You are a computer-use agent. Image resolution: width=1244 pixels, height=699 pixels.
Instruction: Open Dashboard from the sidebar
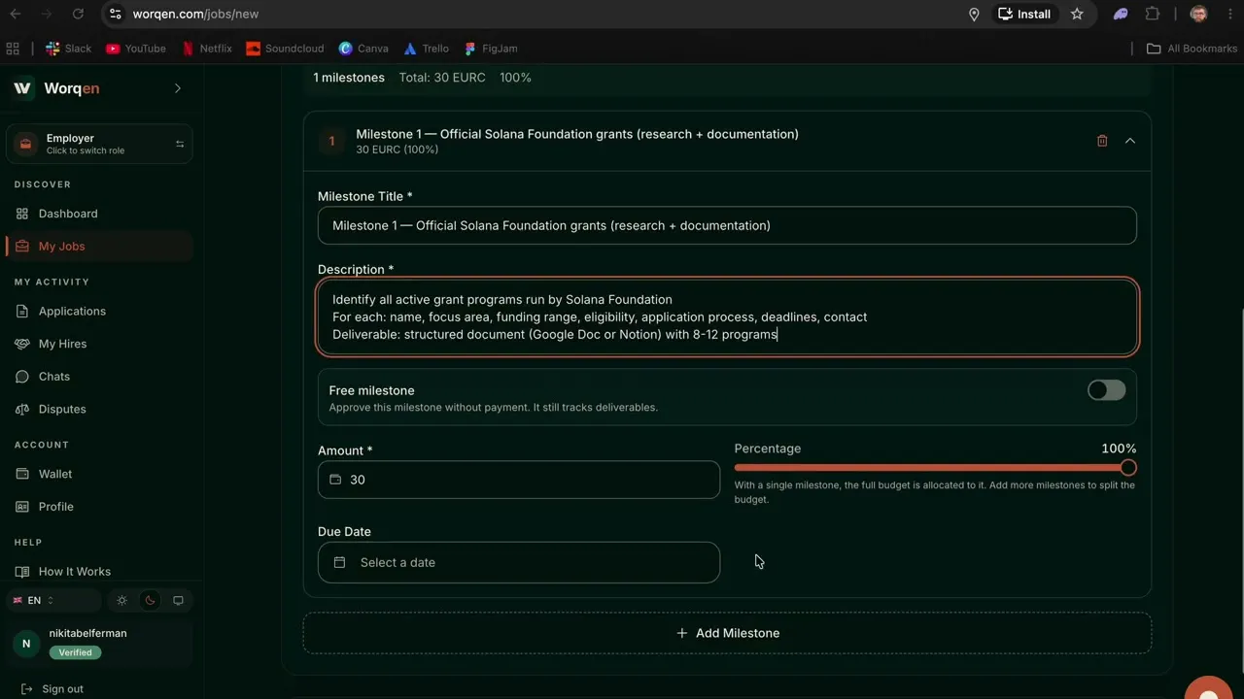[x=99, y=214]
